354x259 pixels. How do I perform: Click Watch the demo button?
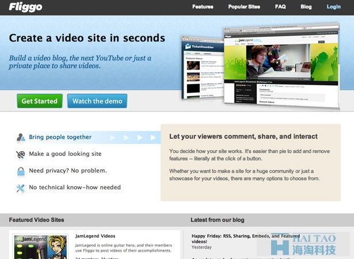point(97,101)
